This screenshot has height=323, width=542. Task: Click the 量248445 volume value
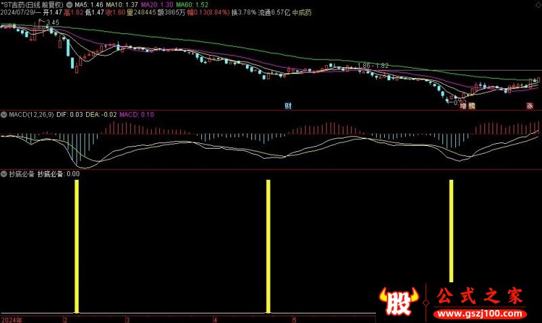pyautogui.click(x=140, y=12)
